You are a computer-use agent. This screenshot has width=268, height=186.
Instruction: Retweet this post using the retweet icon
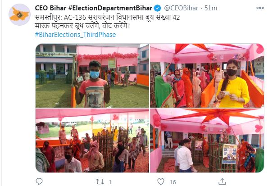coord(100,181)
